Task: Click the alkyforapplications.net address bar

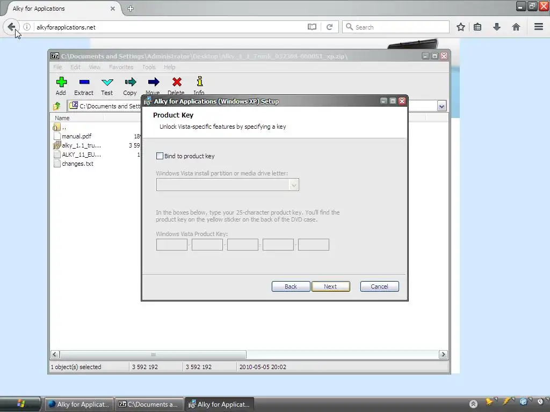Action: (x=170, y=27)
